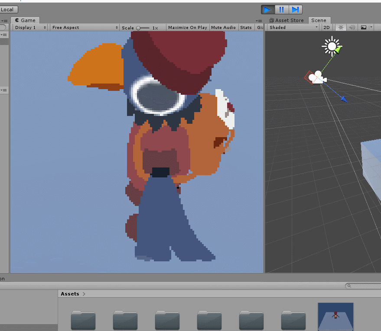
Task: Click the Project search field
Action: click(x=363, y=286)
